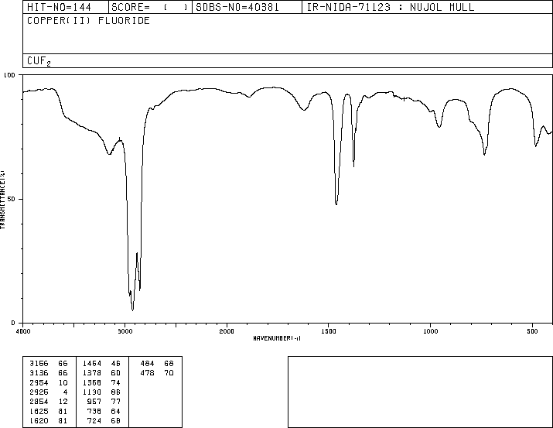Select the COPPER(II) FLUORIDE compound name
This screenshot has height=428, width=553.
pos(88,20)
